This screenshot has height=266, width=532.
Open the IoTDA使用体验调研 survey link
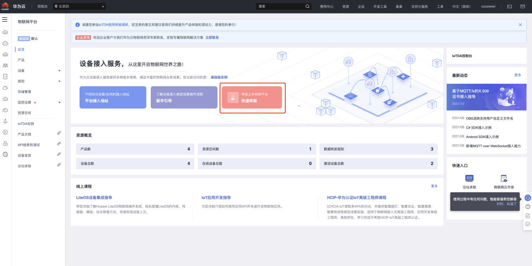pos(113,25)
